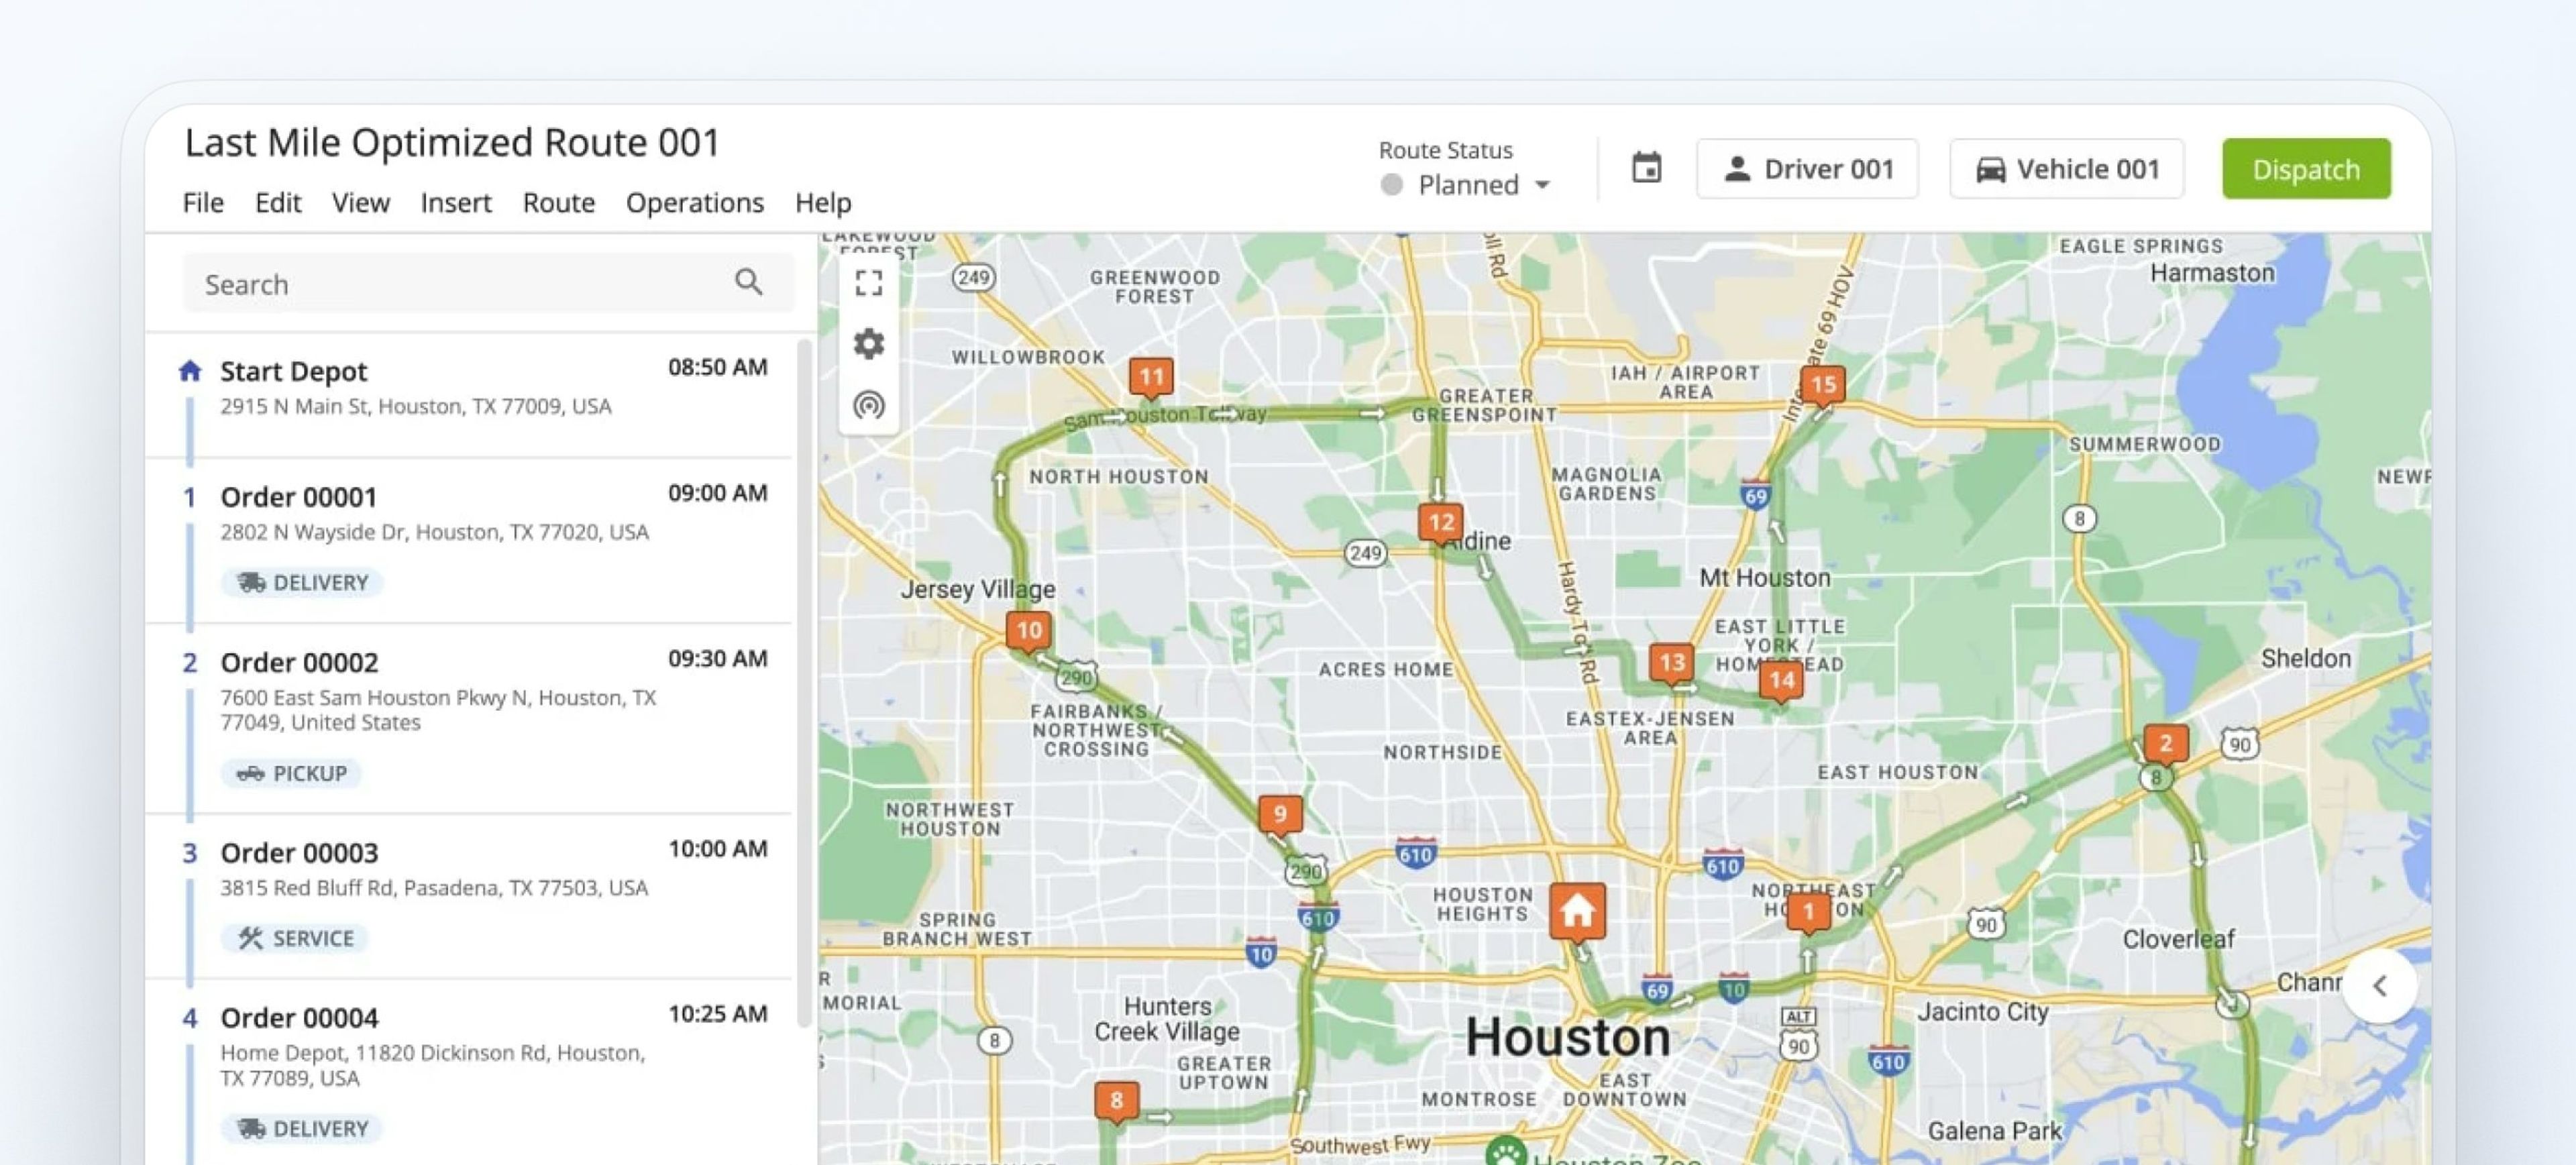The height and width of the screenshot is (1165, 2576).
Task: Click address 2915 N Main St
Action: (x=415, y=406)
